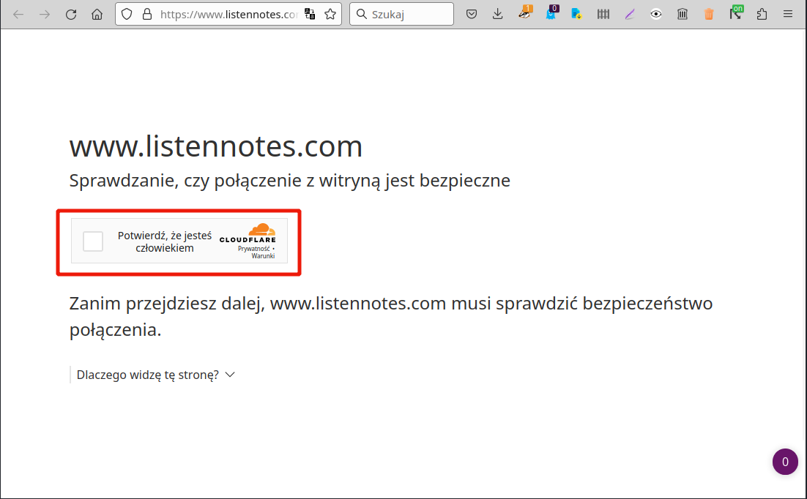Bookmark this page with the star

(330, 14)
